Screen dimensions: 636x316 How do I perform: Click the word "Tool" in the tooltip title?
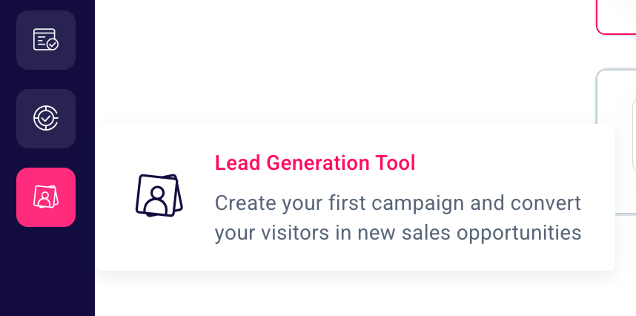395,162
